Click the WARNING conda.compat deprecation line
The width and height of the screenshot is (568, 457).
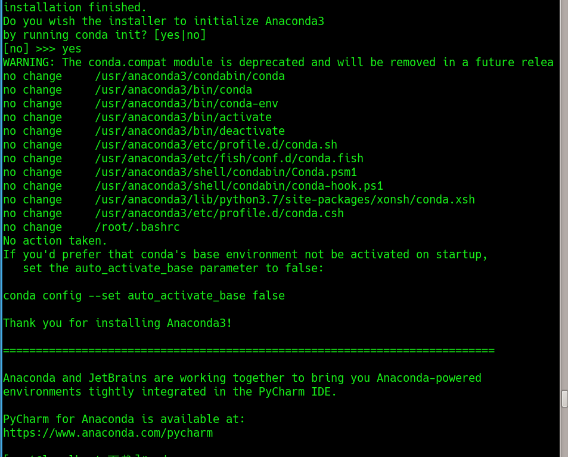pyautogui.click(x=278, y=63)
